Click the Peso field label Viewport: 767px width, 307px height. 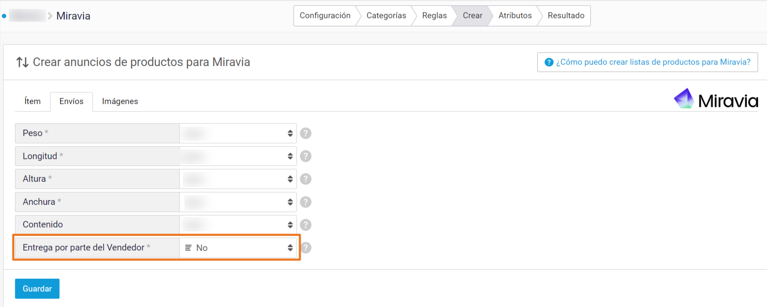(x=33, y=133)
